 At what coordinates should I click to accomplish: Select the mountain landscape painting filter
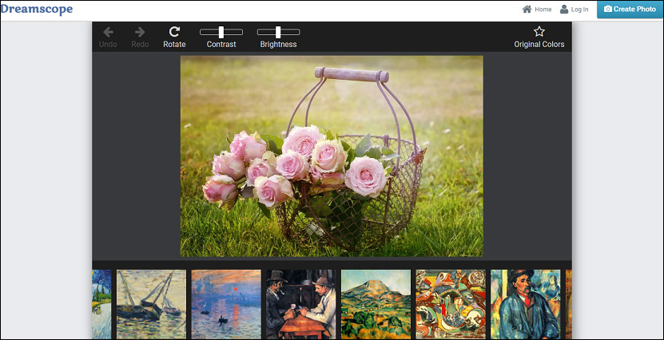tap(376, 304)
